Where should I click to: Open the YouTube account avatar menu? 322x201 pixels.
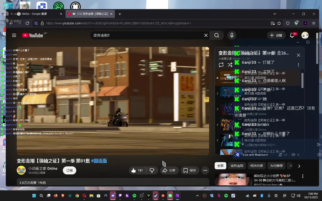pyautogui.click(x=305, y=35)
